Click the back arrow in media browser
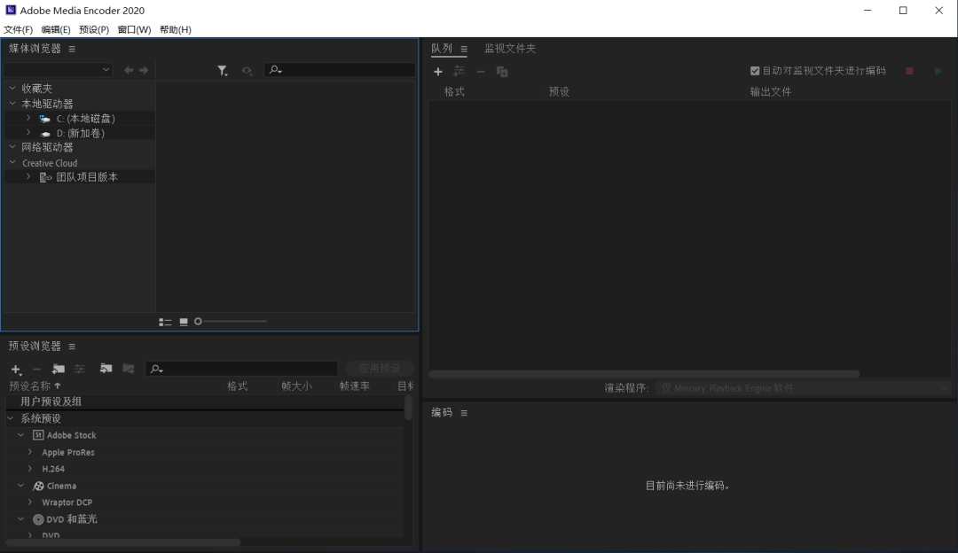The image size is (958, 553). tap(129, 70)
